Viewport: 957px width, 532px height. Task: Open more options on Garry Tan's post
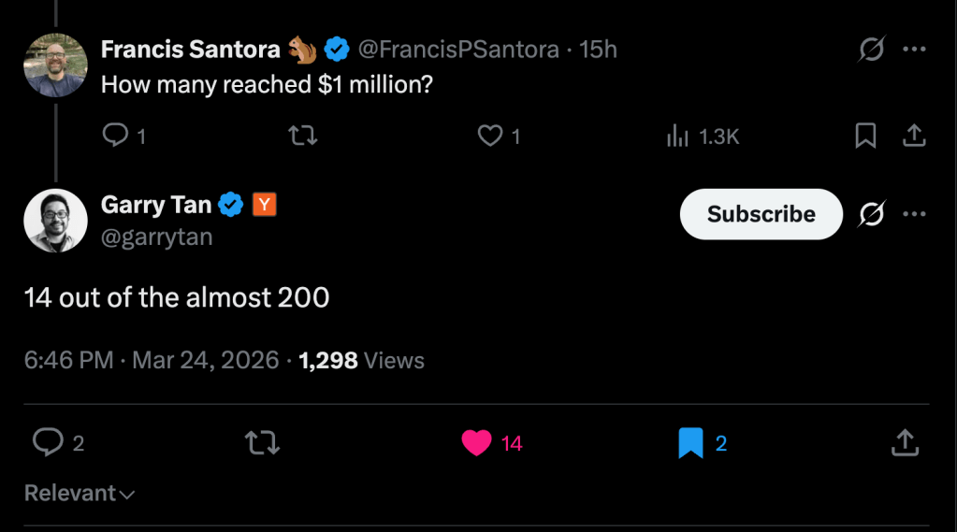[x=914, y=214]
